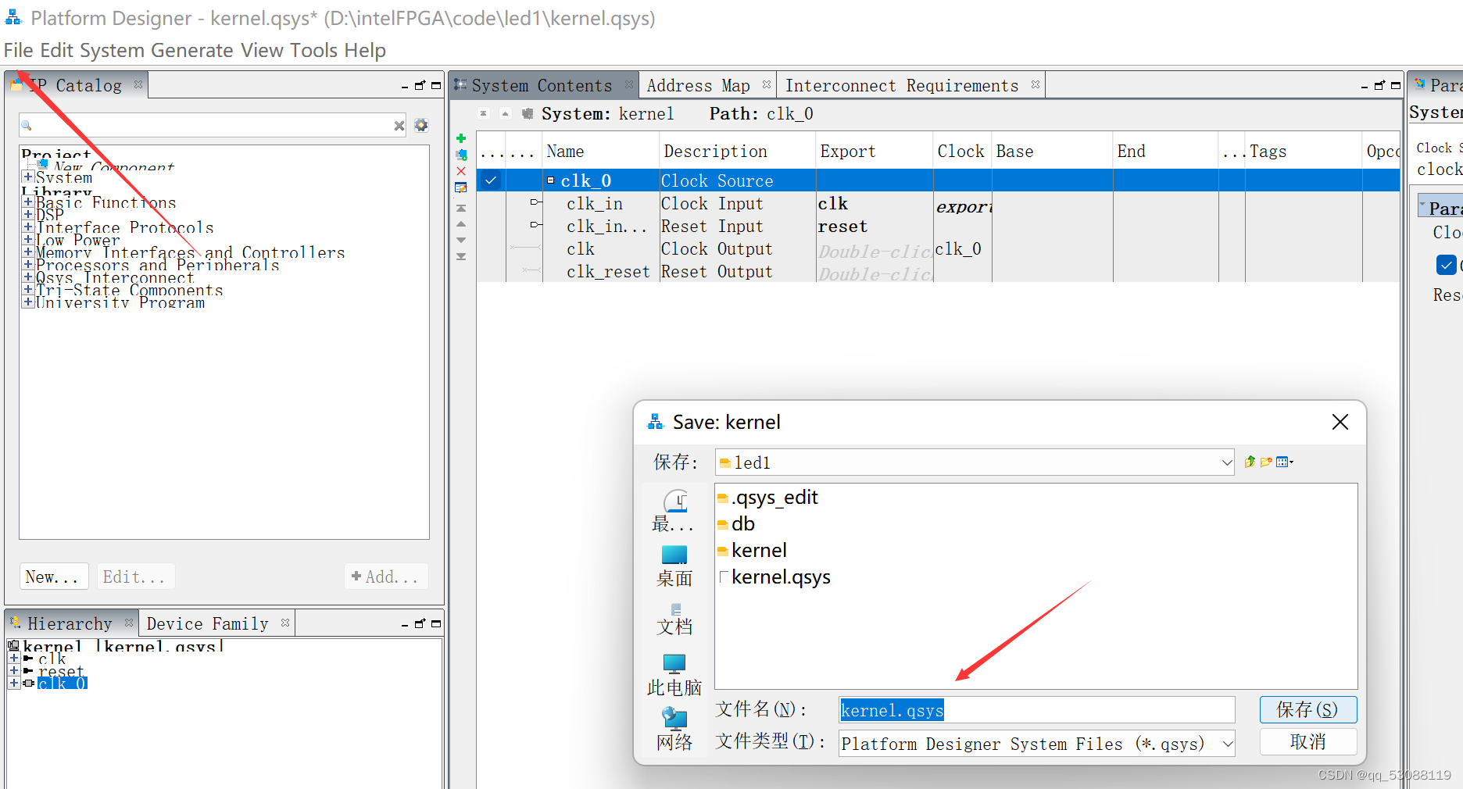Click This PC (此电脑) shortcut in Save dialog
The height and width of the screenshot is (789, 1463).
[x=674, y=675]
